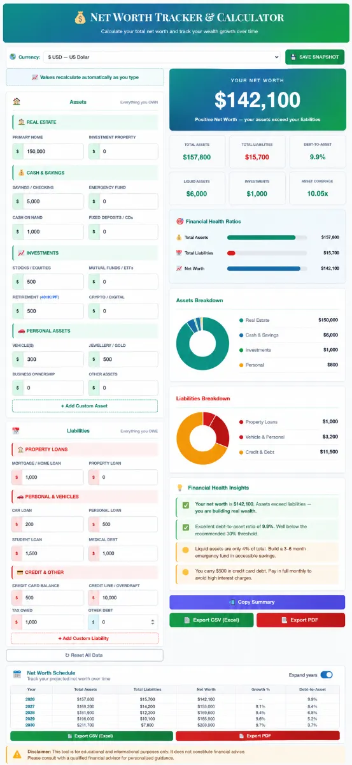Click Copy Summary button
The image size is (352, 765).
tap(257, 602)
